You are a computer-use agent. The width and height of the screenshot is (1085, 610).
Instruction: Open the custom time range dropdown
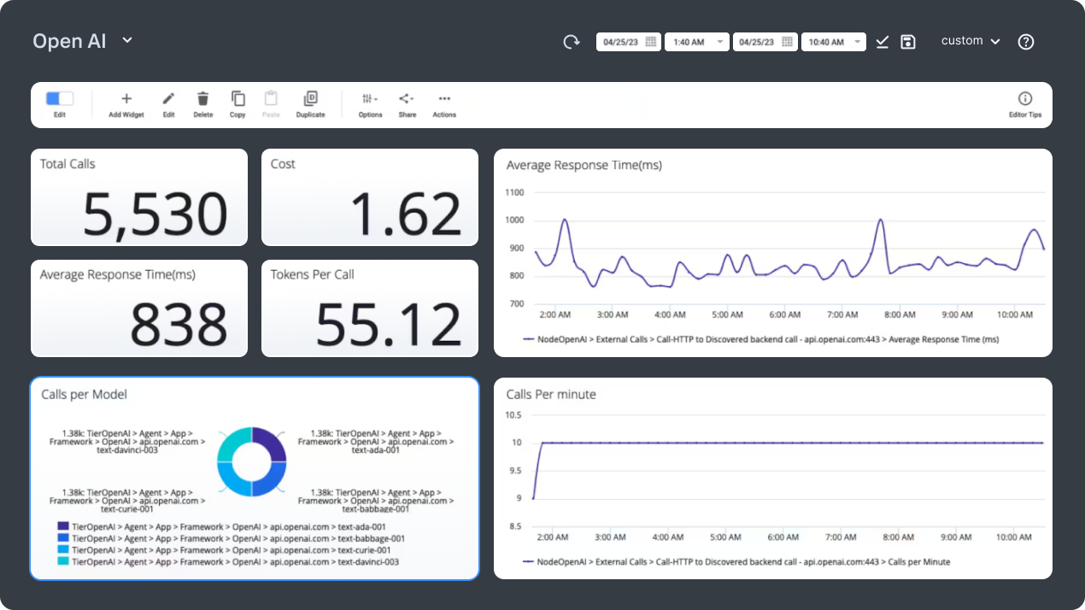coord(971,41)
